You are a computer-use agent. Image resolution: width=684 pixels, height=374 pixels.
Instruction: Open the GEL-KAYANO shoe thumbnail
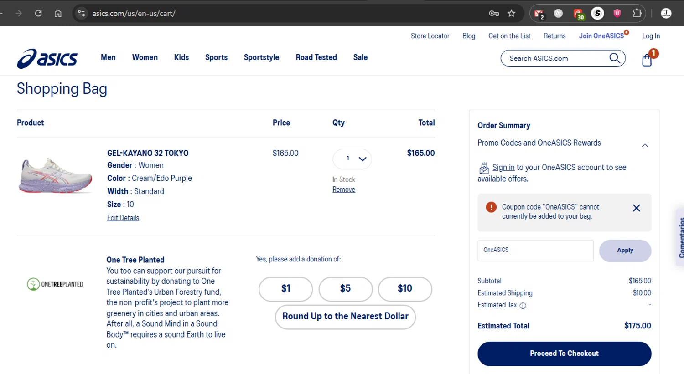pos(56,175)
